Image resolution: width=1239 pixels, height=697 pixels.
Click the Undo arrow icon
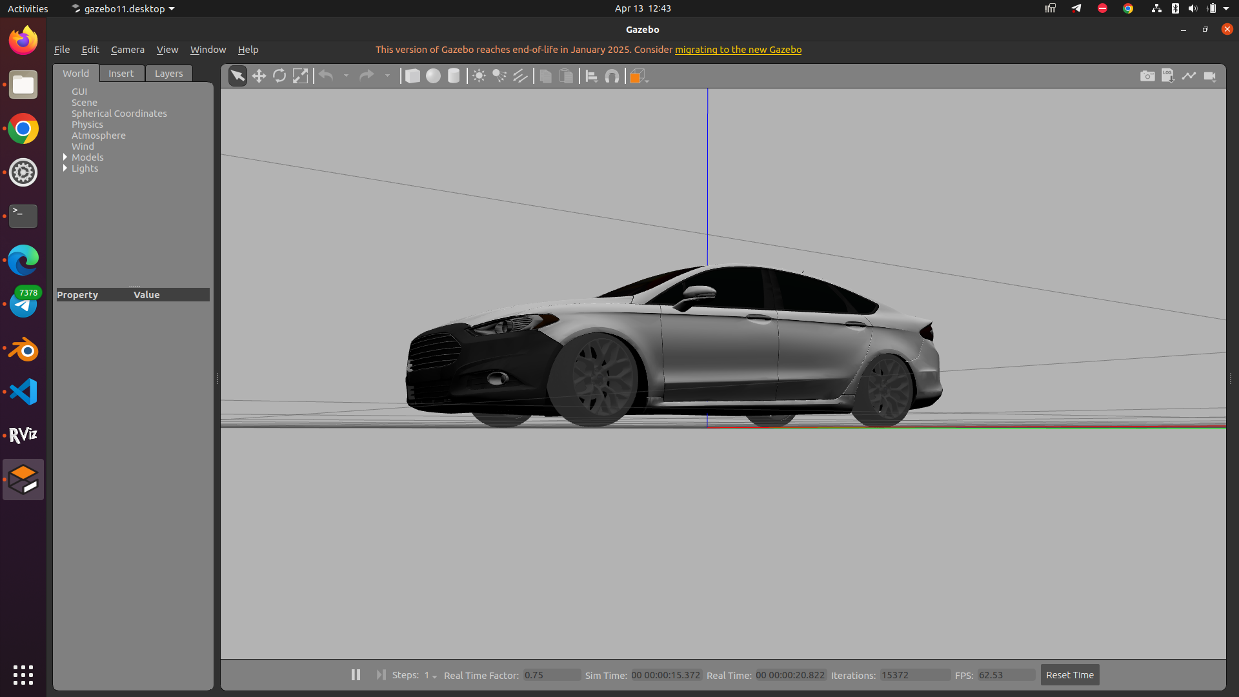click(x=327, y=76)
